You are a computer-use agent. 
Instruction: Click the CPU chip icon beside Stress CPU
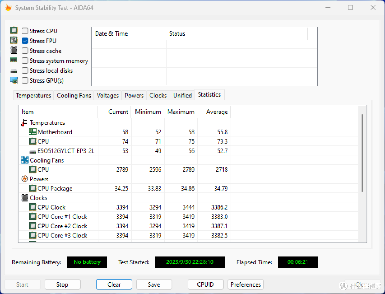tap(14, 30)
